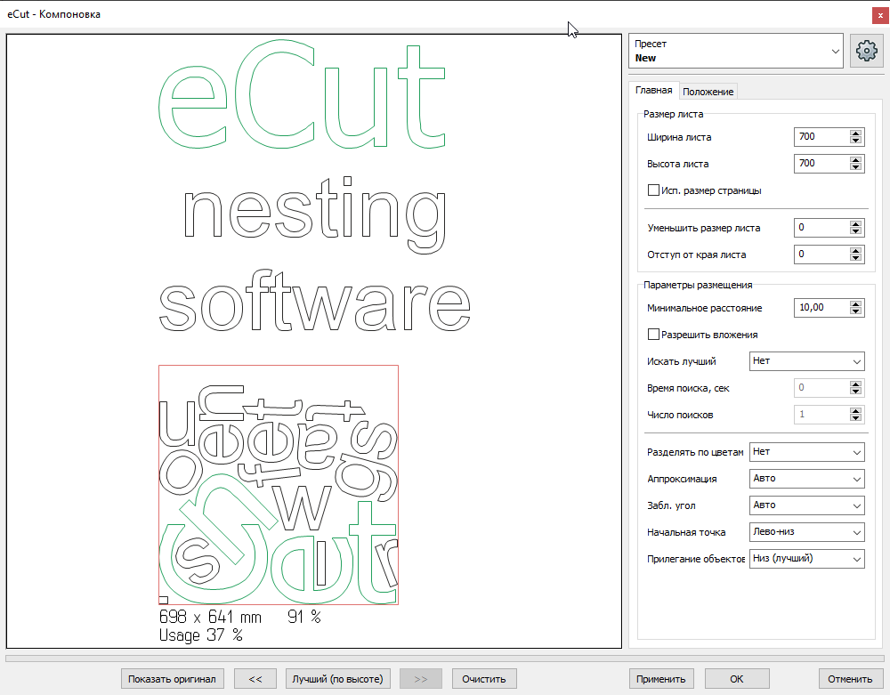
Task: Click the Лучший (по высоте) button
Action: 337,679
